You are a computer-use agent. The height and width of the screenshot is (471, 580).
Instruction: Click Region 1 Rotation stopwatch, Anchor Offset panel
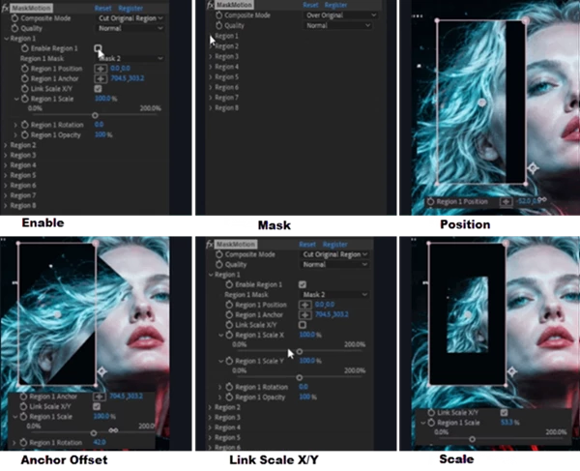coord(23,443)
